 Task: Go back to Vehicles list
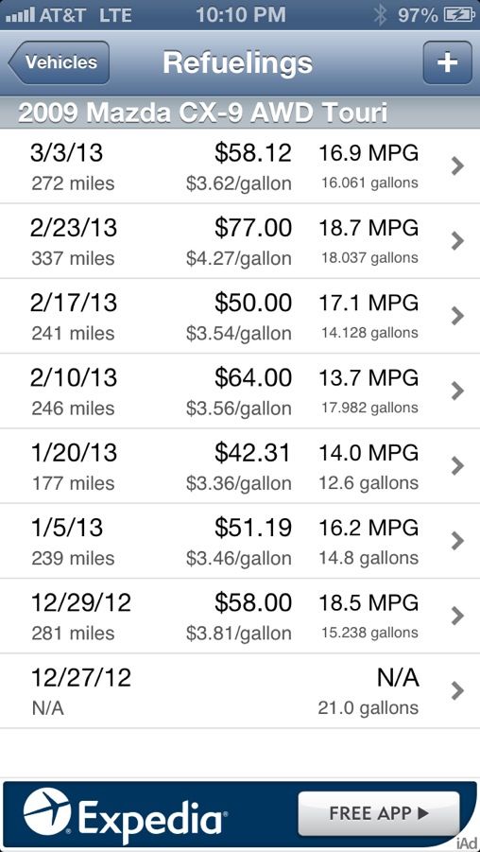click(x=59, y=62)
